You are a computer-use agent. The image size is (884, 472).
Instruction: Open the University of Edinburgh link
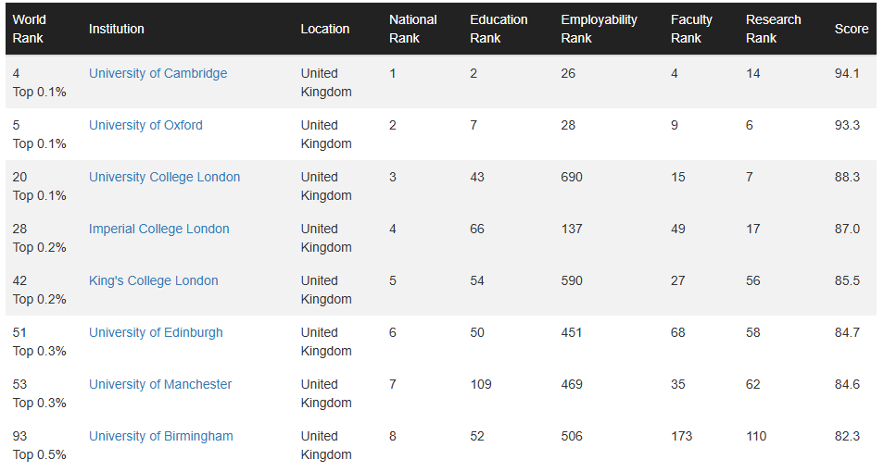coord(156,333)
